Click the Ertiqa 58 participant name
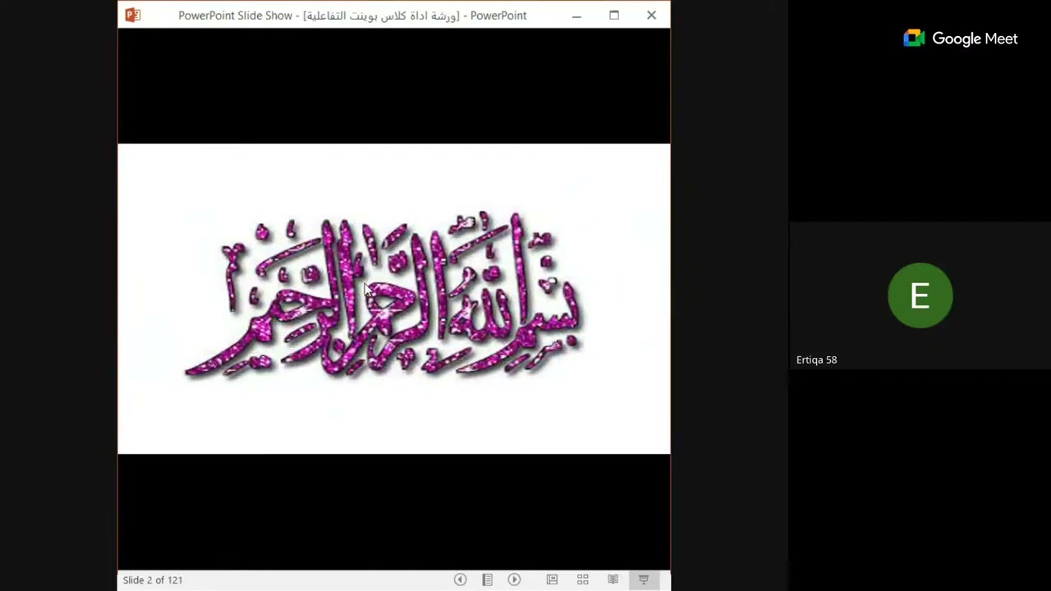 [x=816, y=360]
